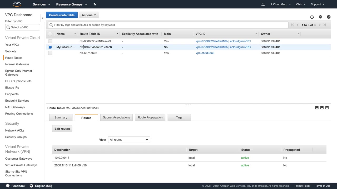337x189 pixels.
Task: Click the Edit routes button
Action: [x=62, y=129]
